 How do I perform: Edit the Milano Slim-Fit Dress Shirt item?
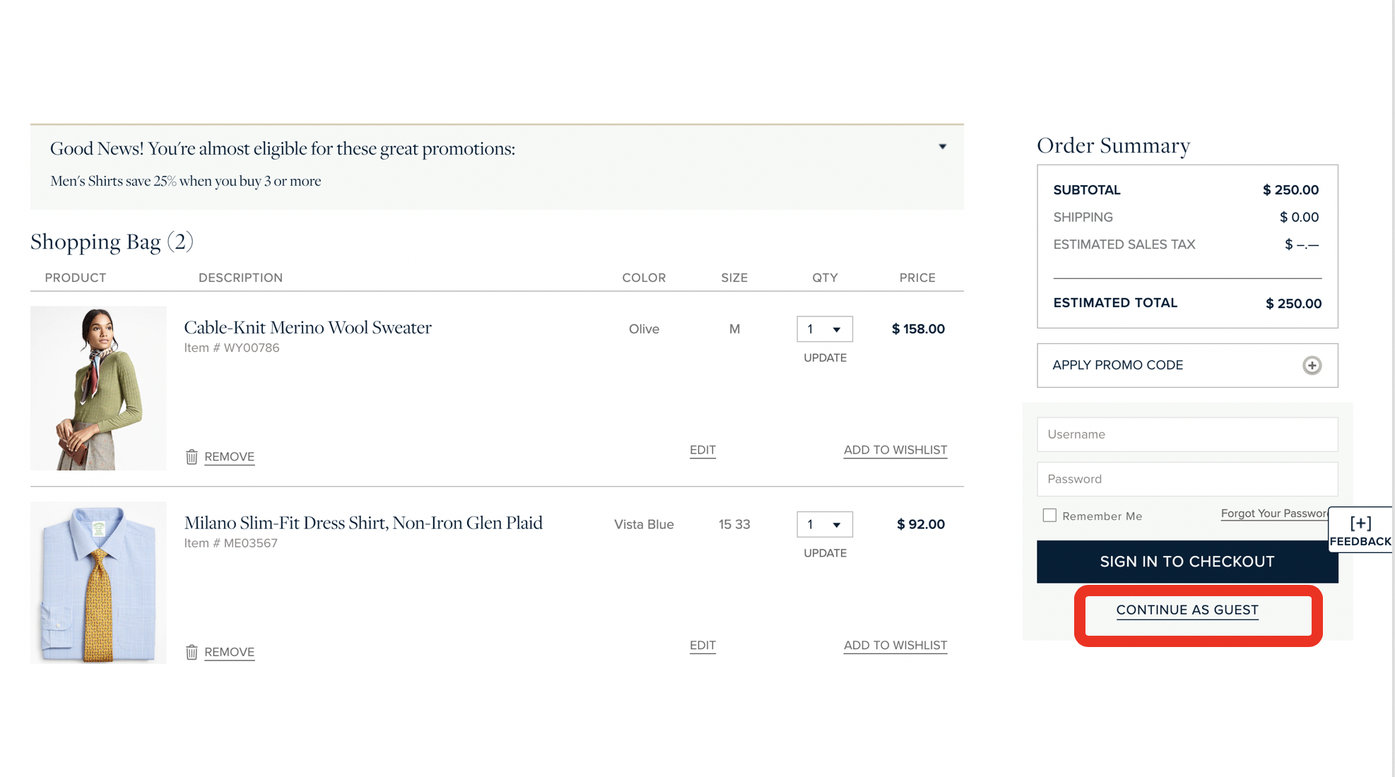702,646
